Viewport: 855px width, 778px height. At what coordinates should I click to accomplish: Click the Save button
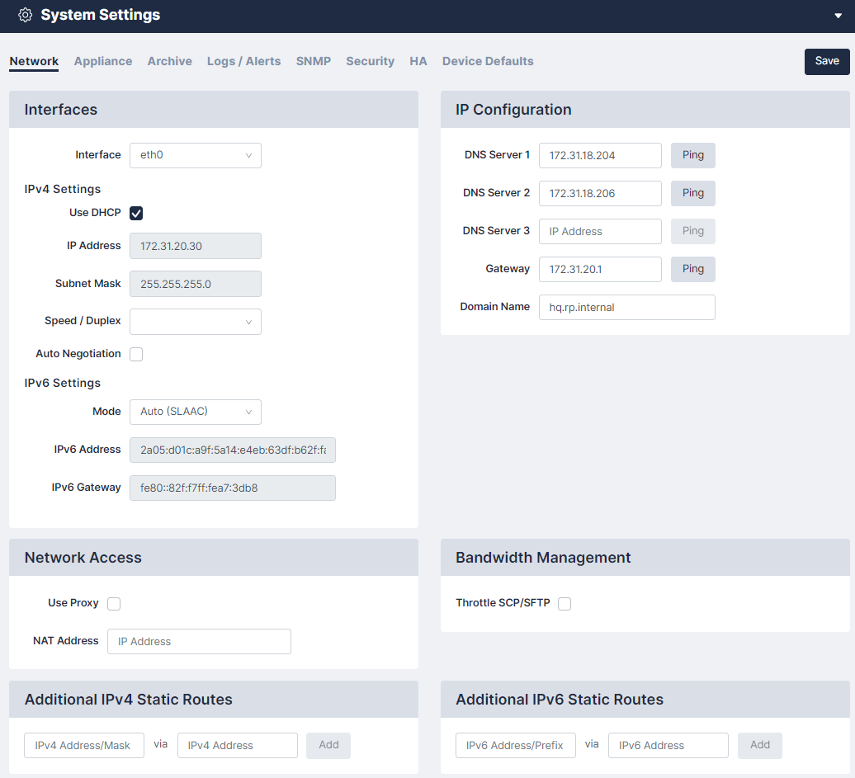click(x=826, y=61)
